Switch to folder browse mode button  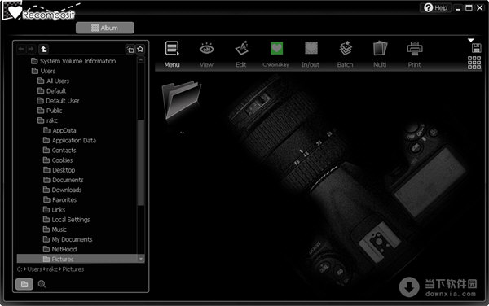point(24,284)
